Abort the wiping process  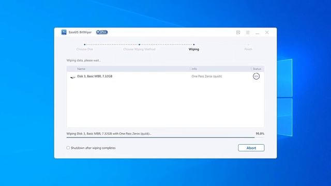point(251,148)
